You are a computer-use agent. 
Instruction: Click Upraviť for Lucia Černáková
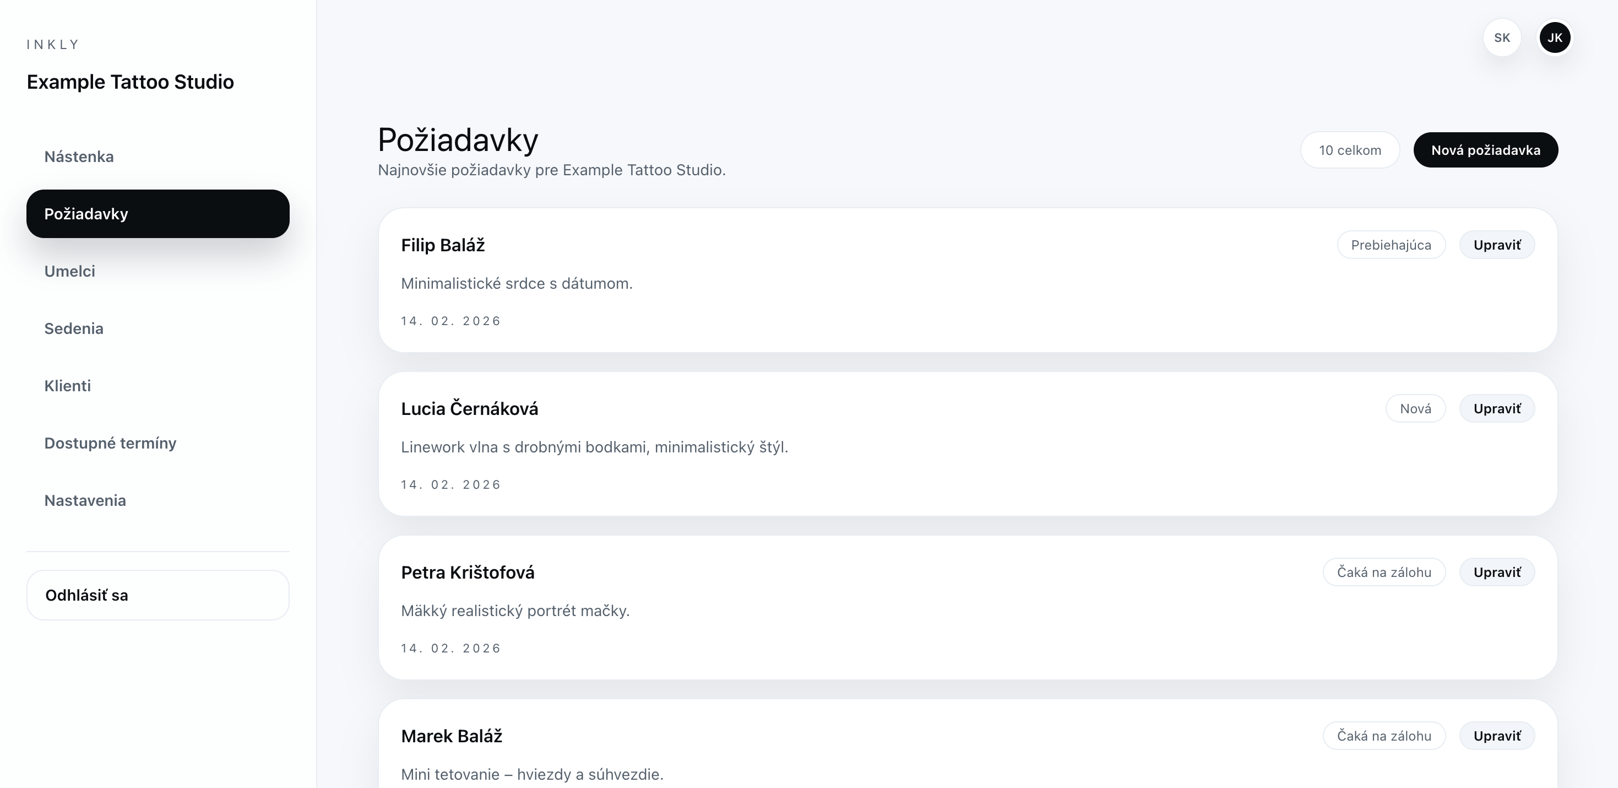coord(1497,408)
